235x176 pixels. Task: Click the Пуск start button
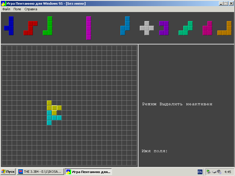8,172
